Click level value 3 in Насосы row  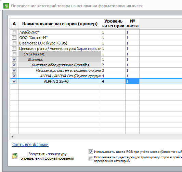(x=113, y=70)
